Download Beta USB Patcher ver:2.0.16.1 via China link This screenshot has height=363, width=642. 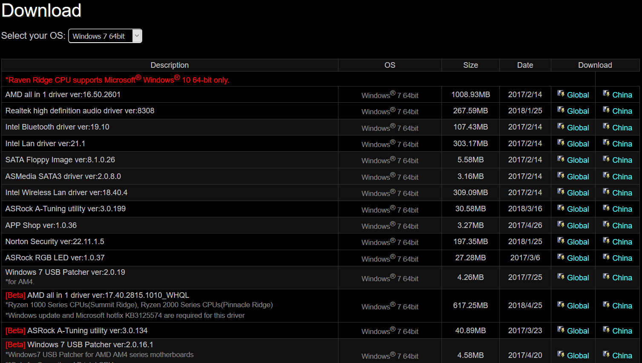coord(622,356)
